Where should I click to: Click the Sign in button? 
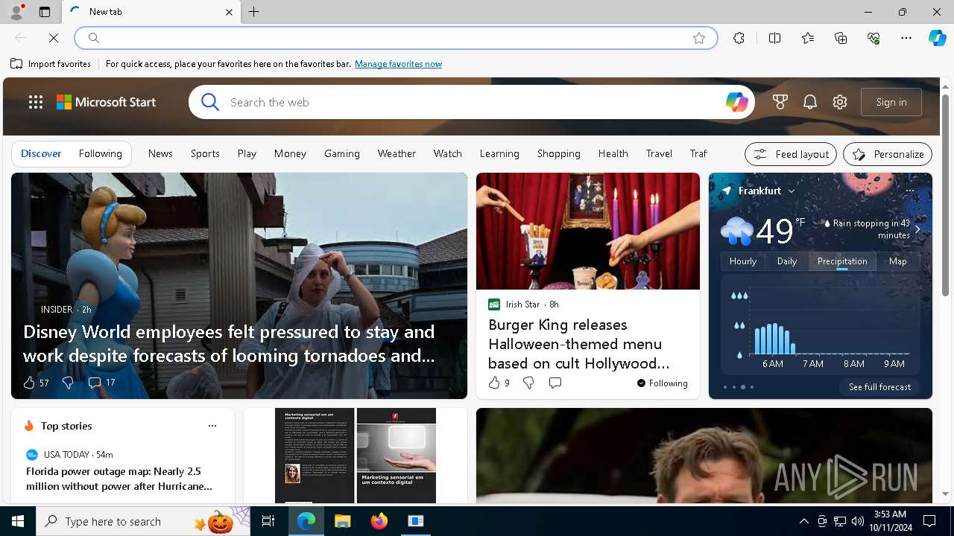[x=891, y=102]
